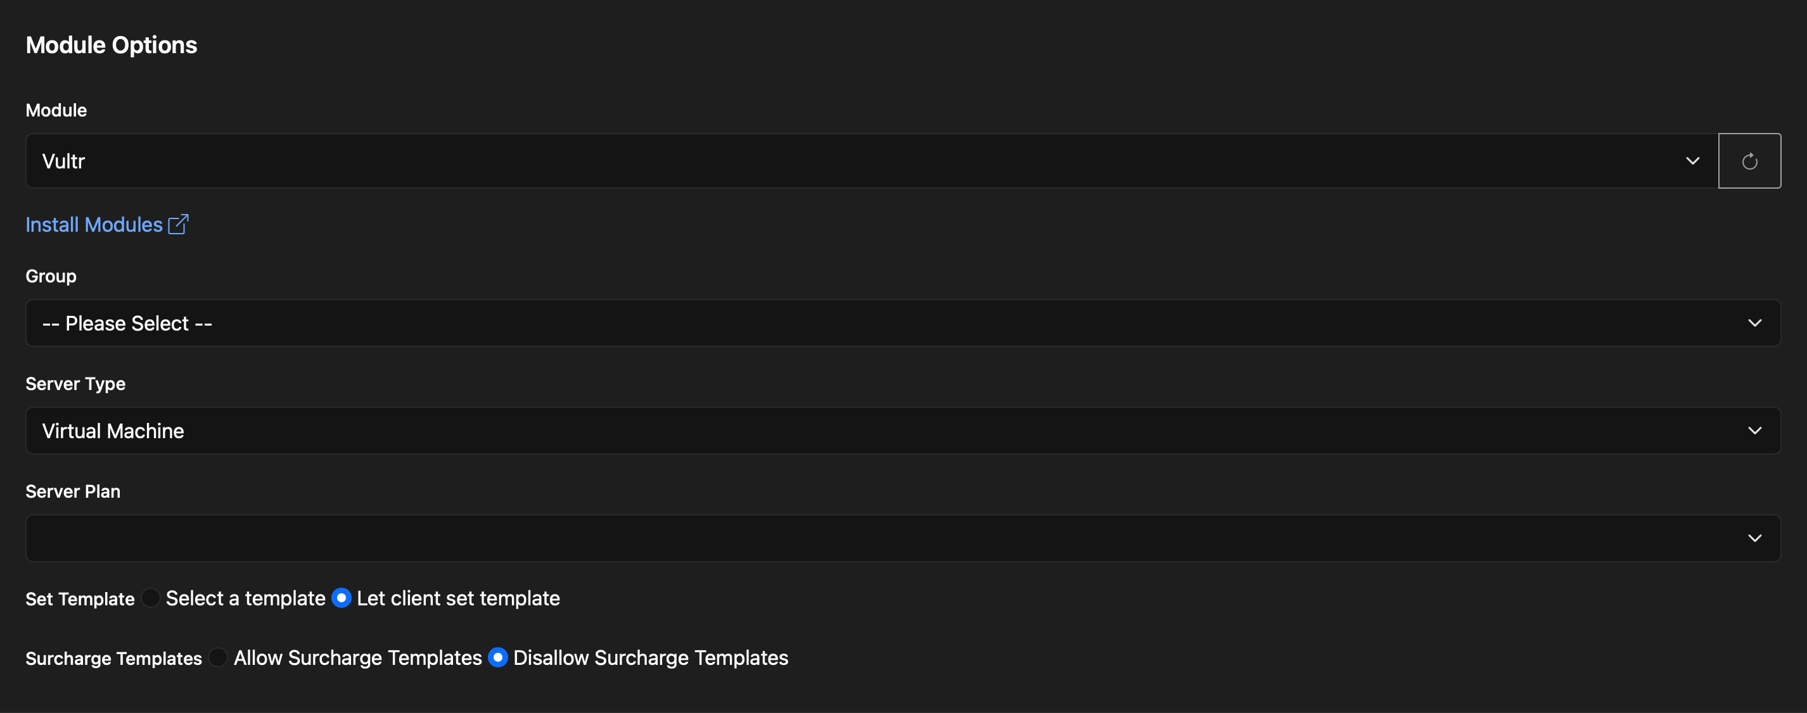1807x713 pixels.
Task: Open the Install Modules link
Action: coord(94,224)
